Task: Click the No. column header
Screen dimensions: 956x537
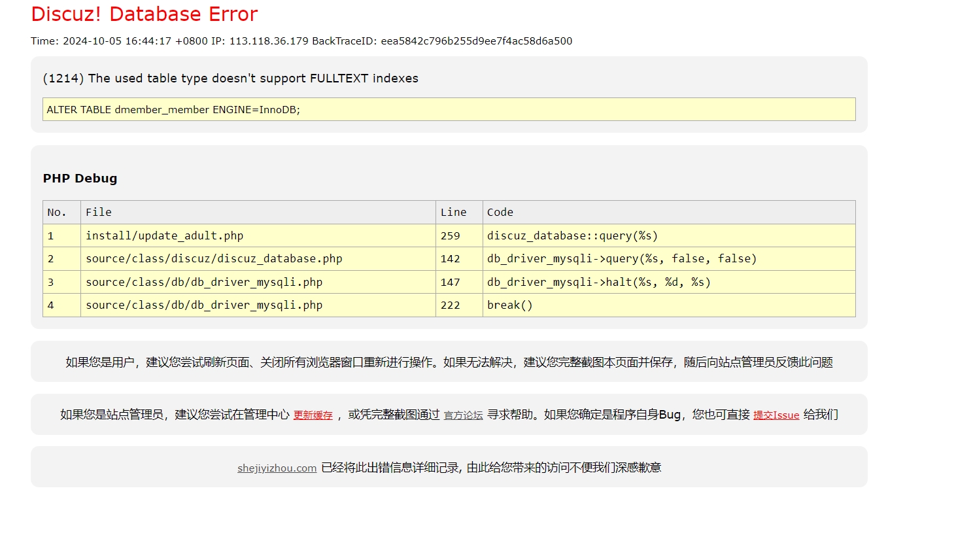Action: click(57, 213)
